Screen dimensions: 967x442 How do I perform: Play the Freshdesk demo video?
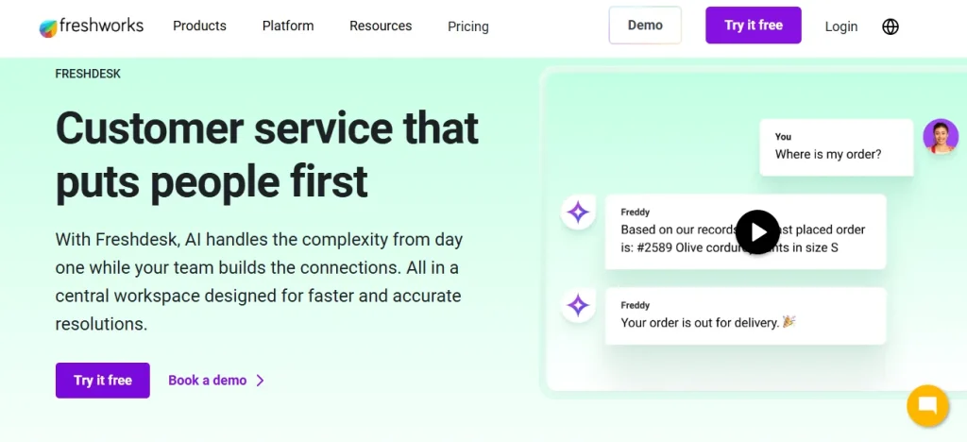point(757,232)
